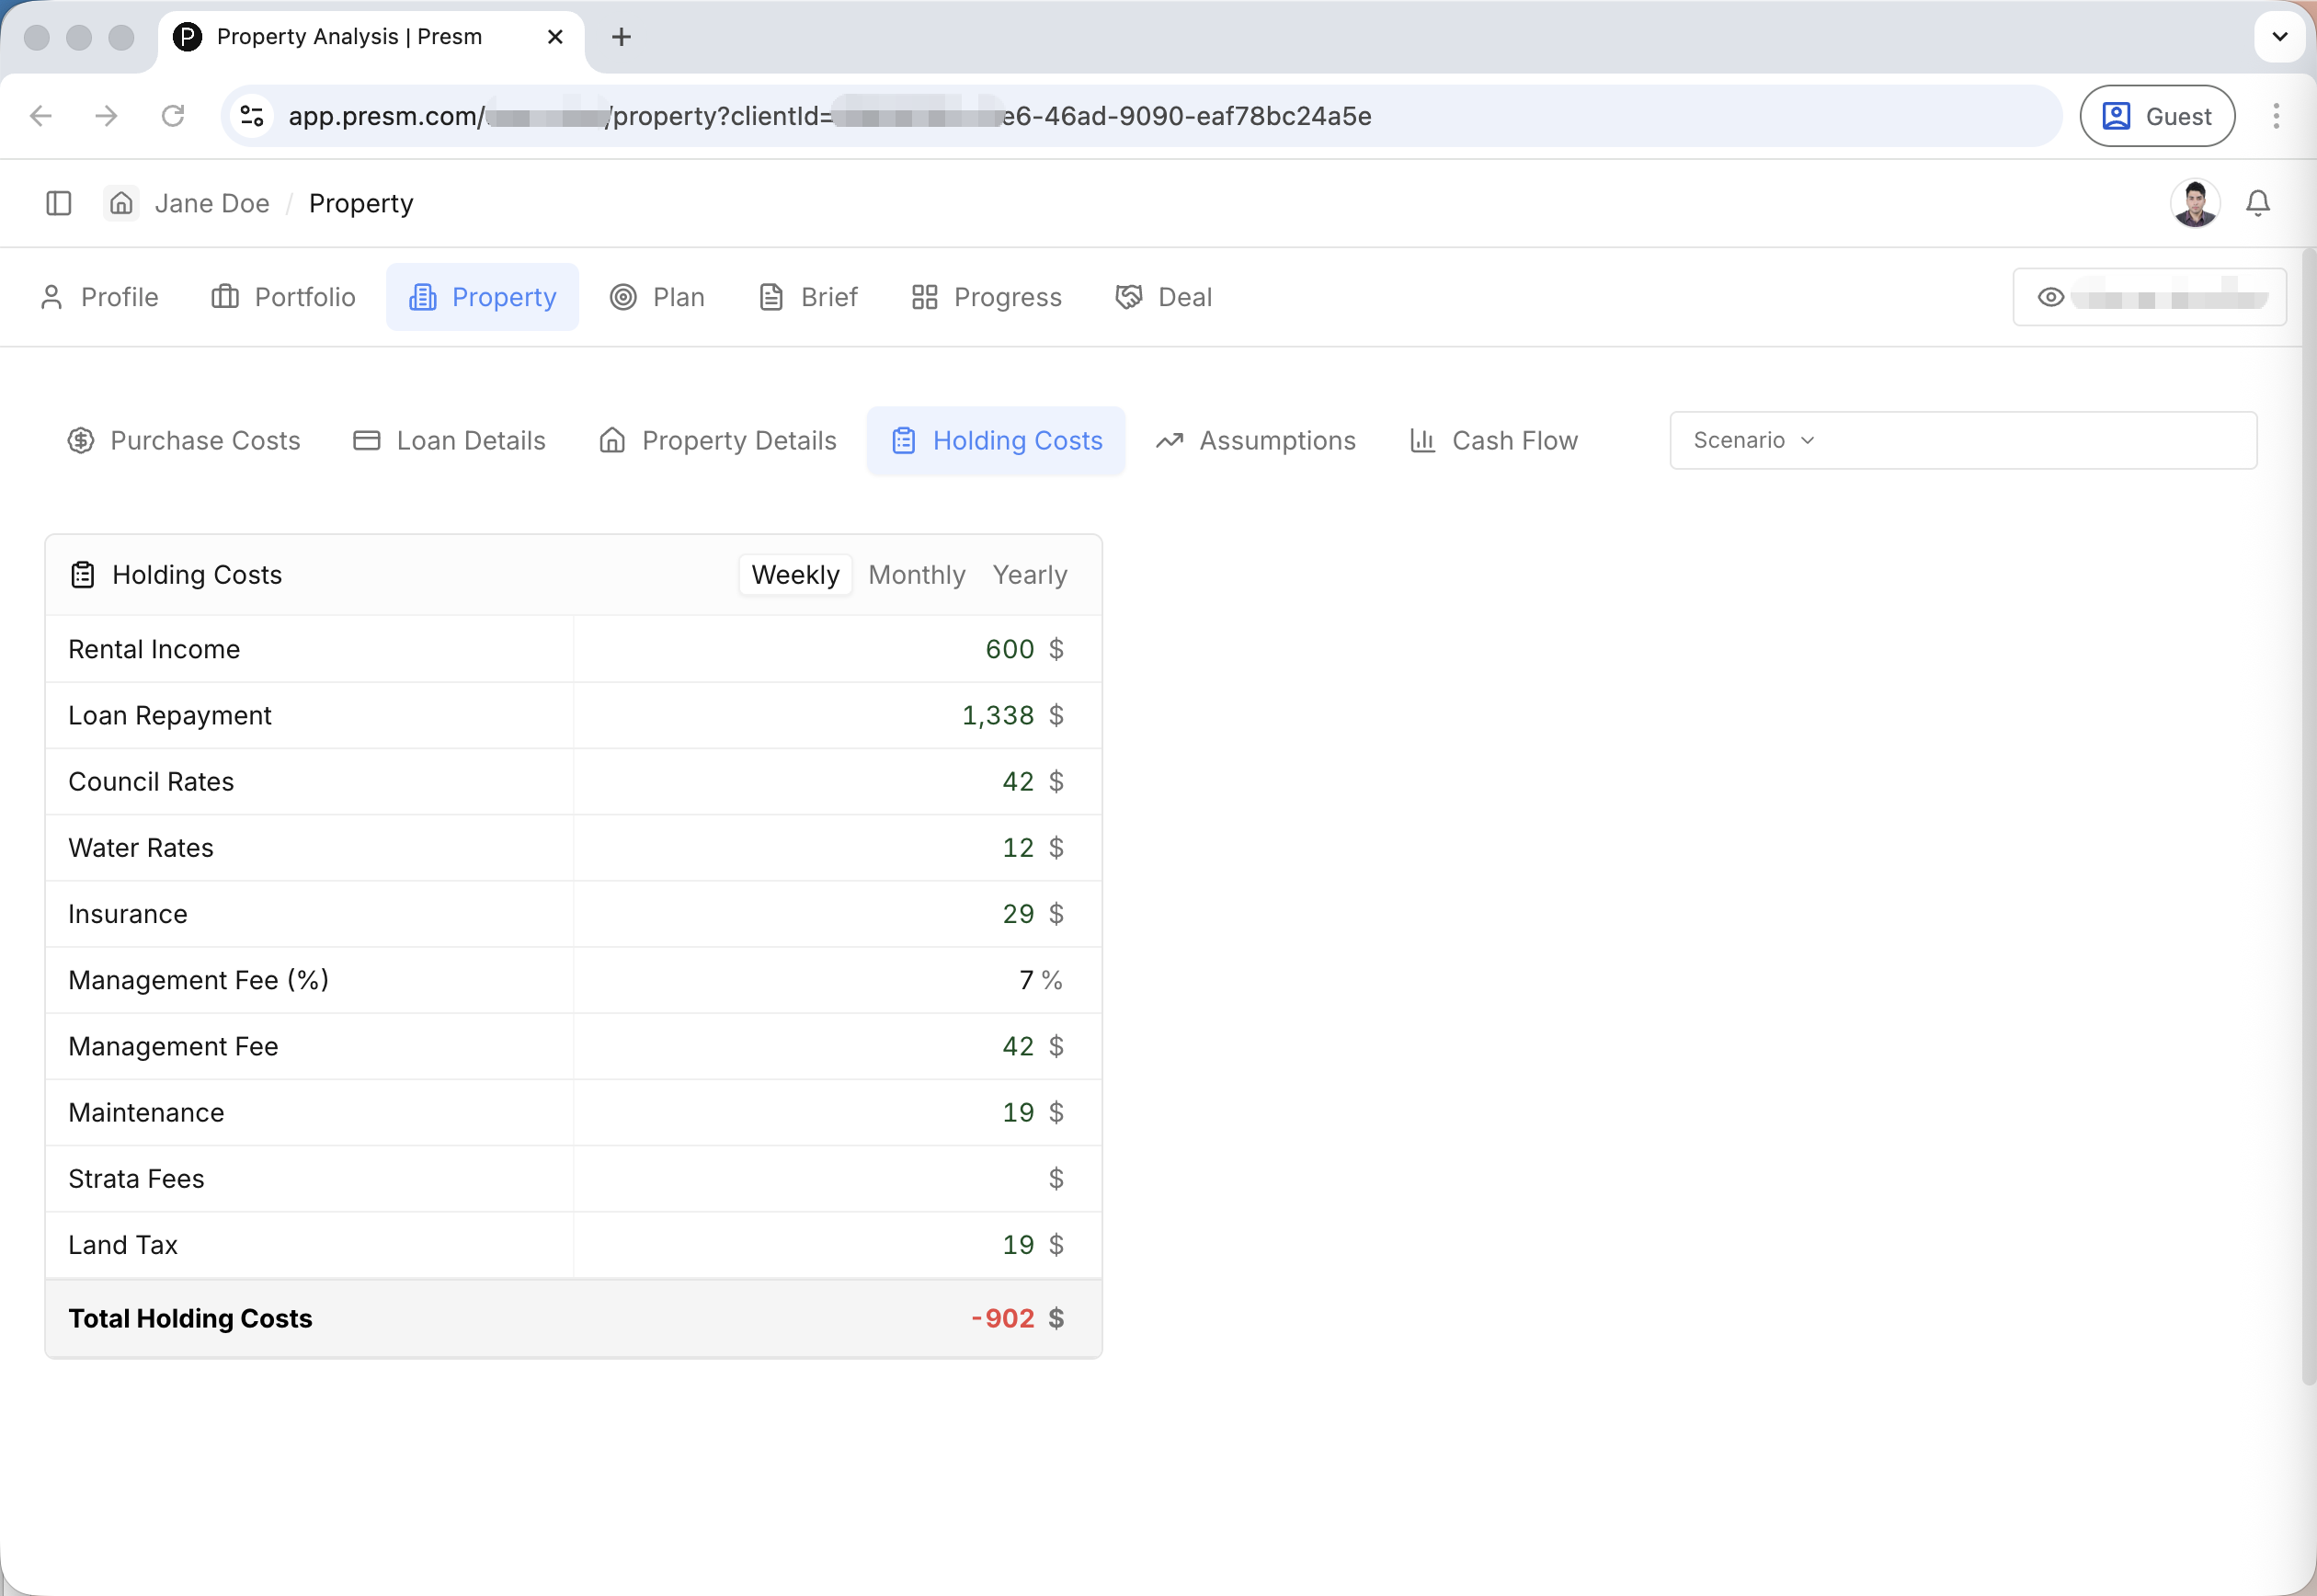This screenshot has height=1596, width=2317.
Task: Open the Purchase Costs section
Action: click(184, 440)
